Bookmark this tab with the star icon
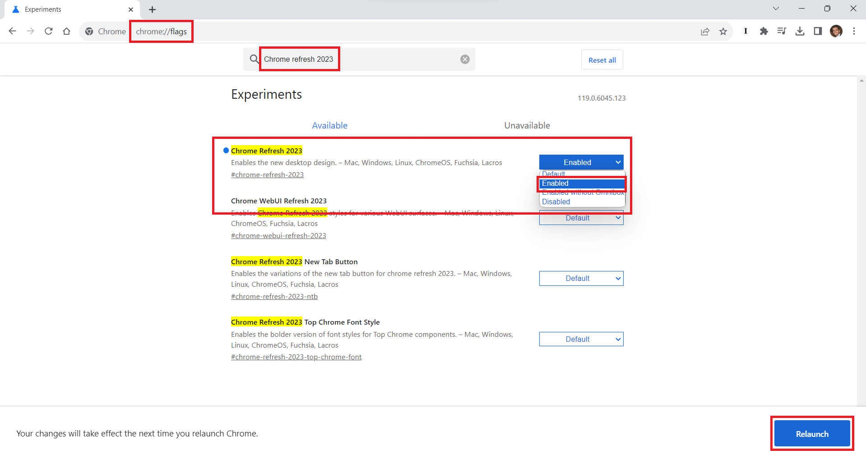866x459 pixels. 723,31
